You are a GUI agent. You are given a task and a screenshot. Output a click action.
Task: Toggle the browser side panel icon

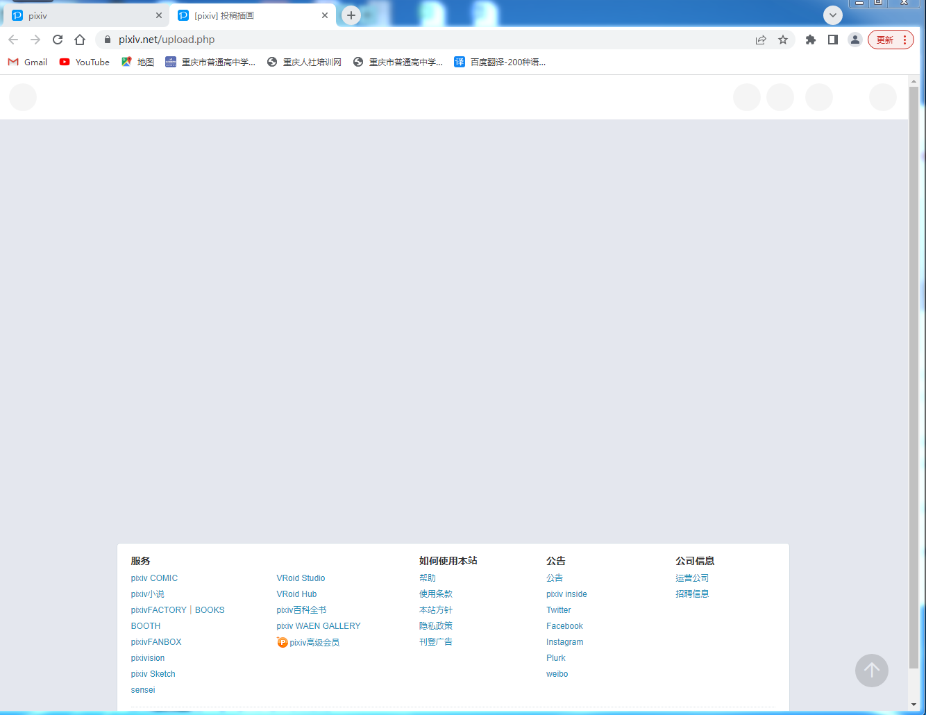(x=833, y=40)
